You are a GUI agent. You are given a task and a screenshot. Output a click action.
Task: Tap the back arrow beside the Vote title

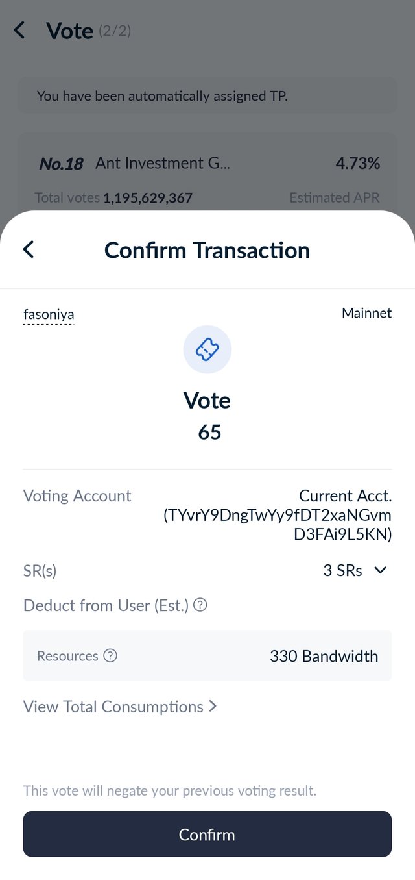19,30
